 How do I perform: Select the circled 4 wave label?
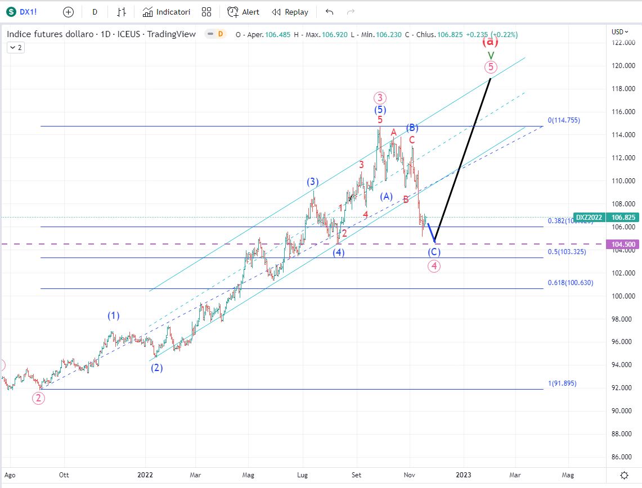[x=434, y=266]
